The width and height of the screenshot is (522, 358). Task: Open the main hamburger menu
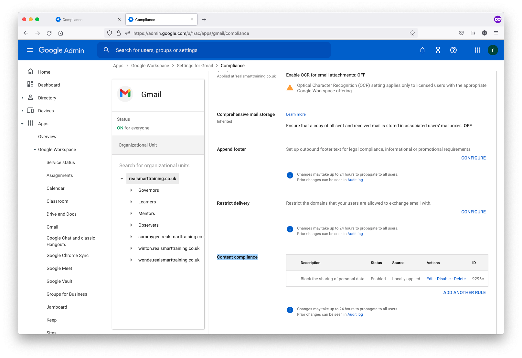click(30, 50)
